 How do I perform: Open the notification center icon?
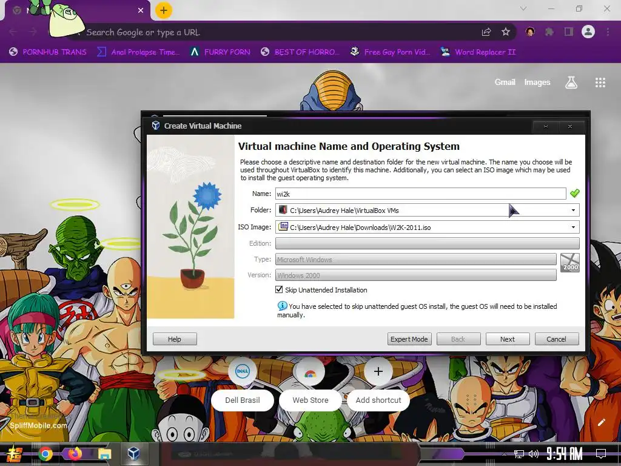click(x=601, y=453)
